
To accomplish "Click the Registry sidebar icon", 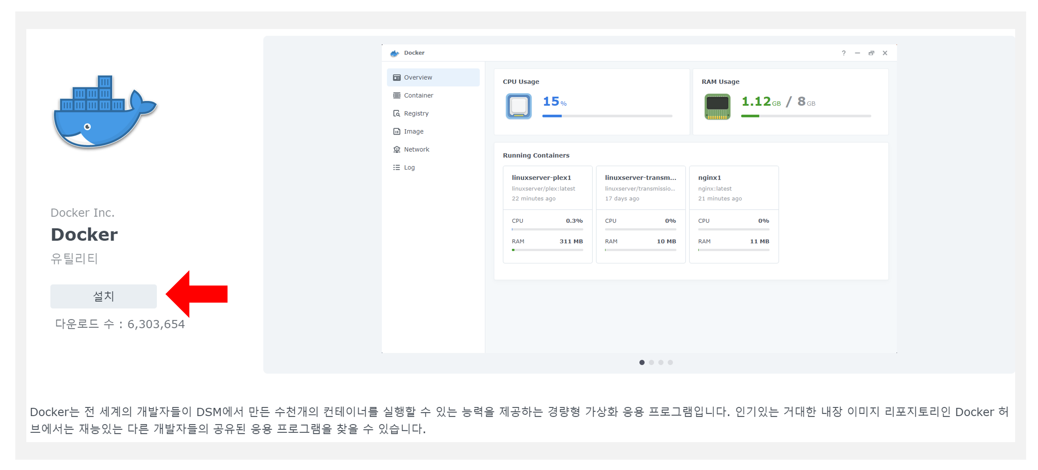I will point(397,114).
